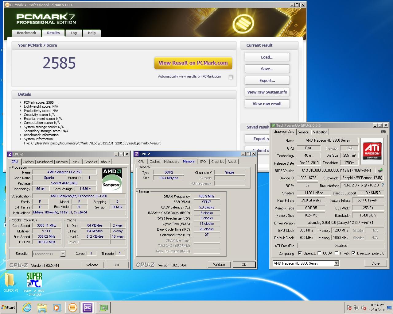
Task: Open Windows Media Player from the taskbar
Action: click(x=57, y=307)
